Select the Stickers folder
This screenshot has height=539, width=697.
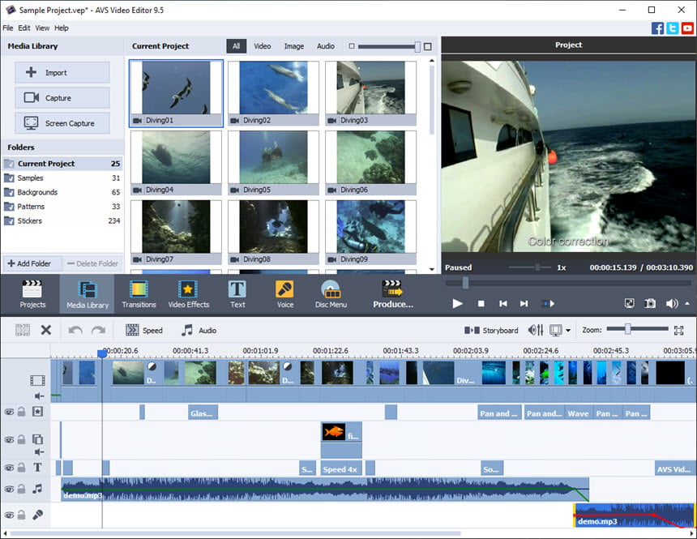point(62,220)
